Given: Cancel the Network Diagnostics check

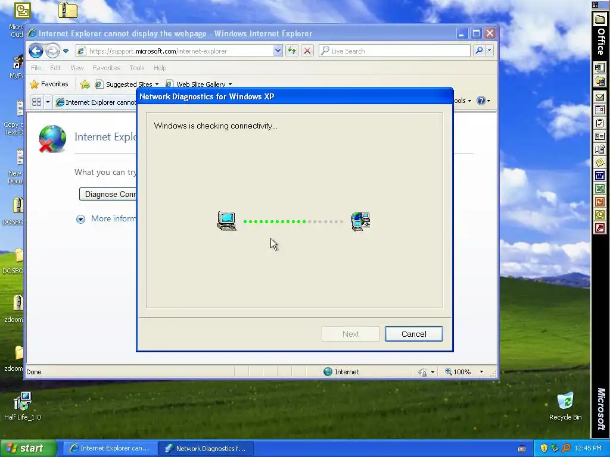Looking at the screenshot, I should pos(413,334).
